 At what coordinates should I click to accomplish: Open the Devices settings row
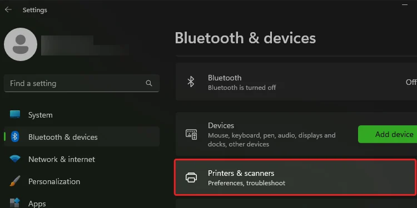(x=296, y=134)
